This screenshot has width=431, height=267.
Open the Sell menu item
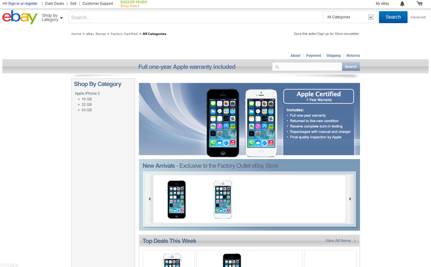[x=73, y=3]
